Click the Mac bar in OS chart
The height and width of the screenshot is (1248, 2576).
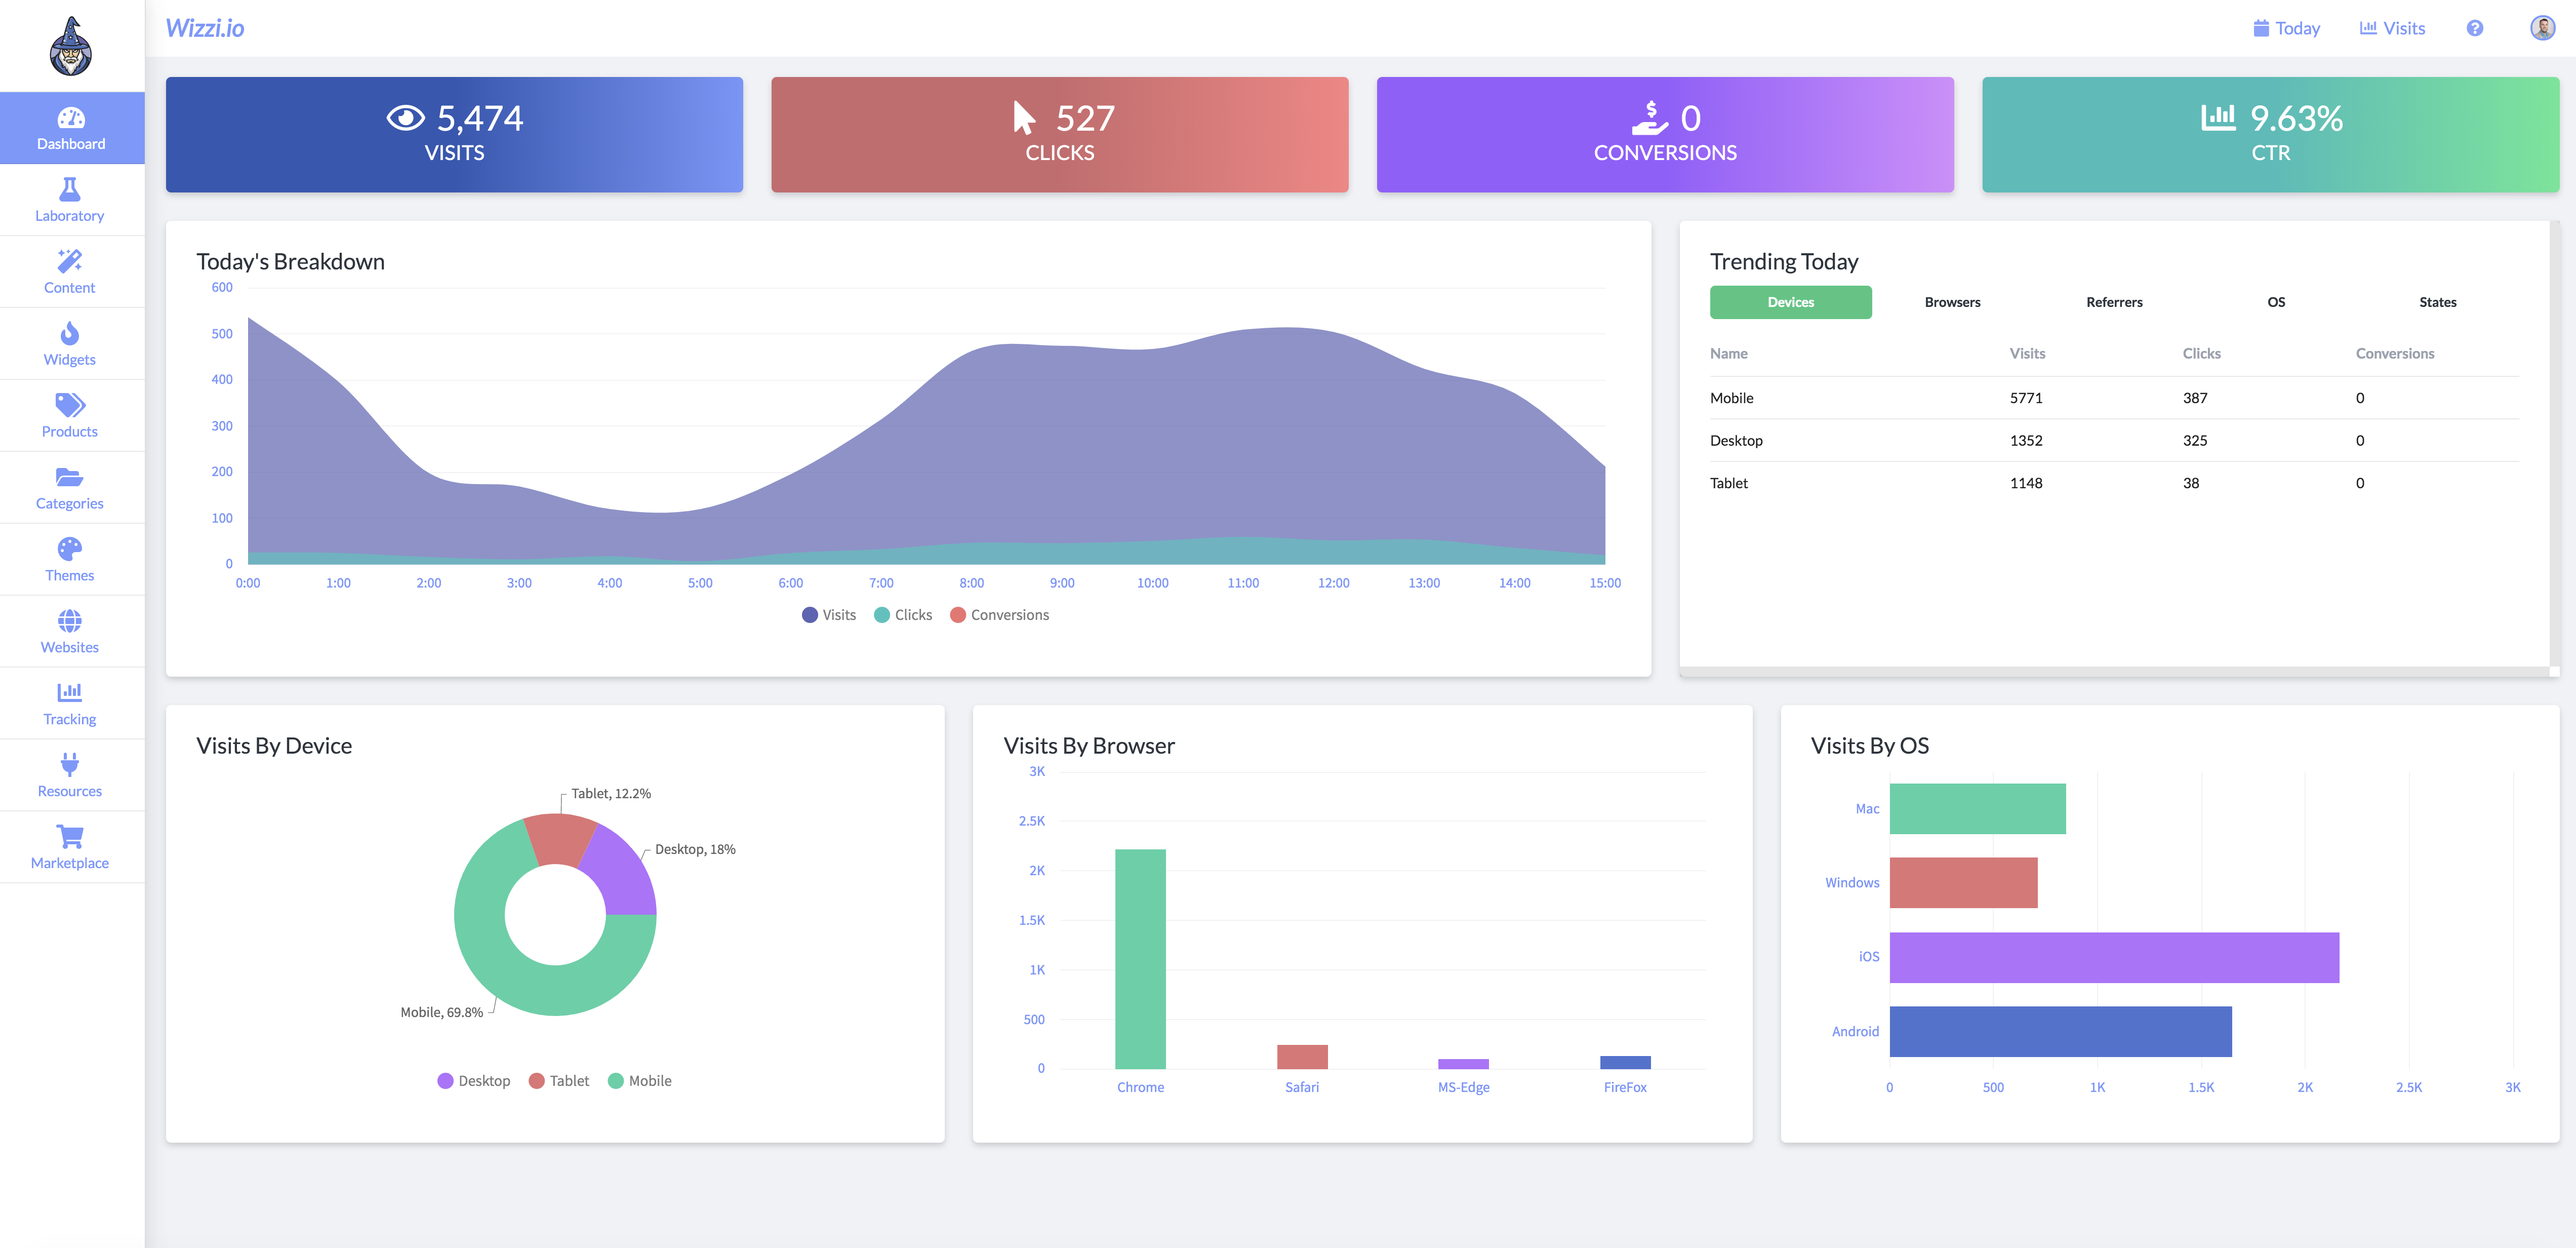(1977, 809)
